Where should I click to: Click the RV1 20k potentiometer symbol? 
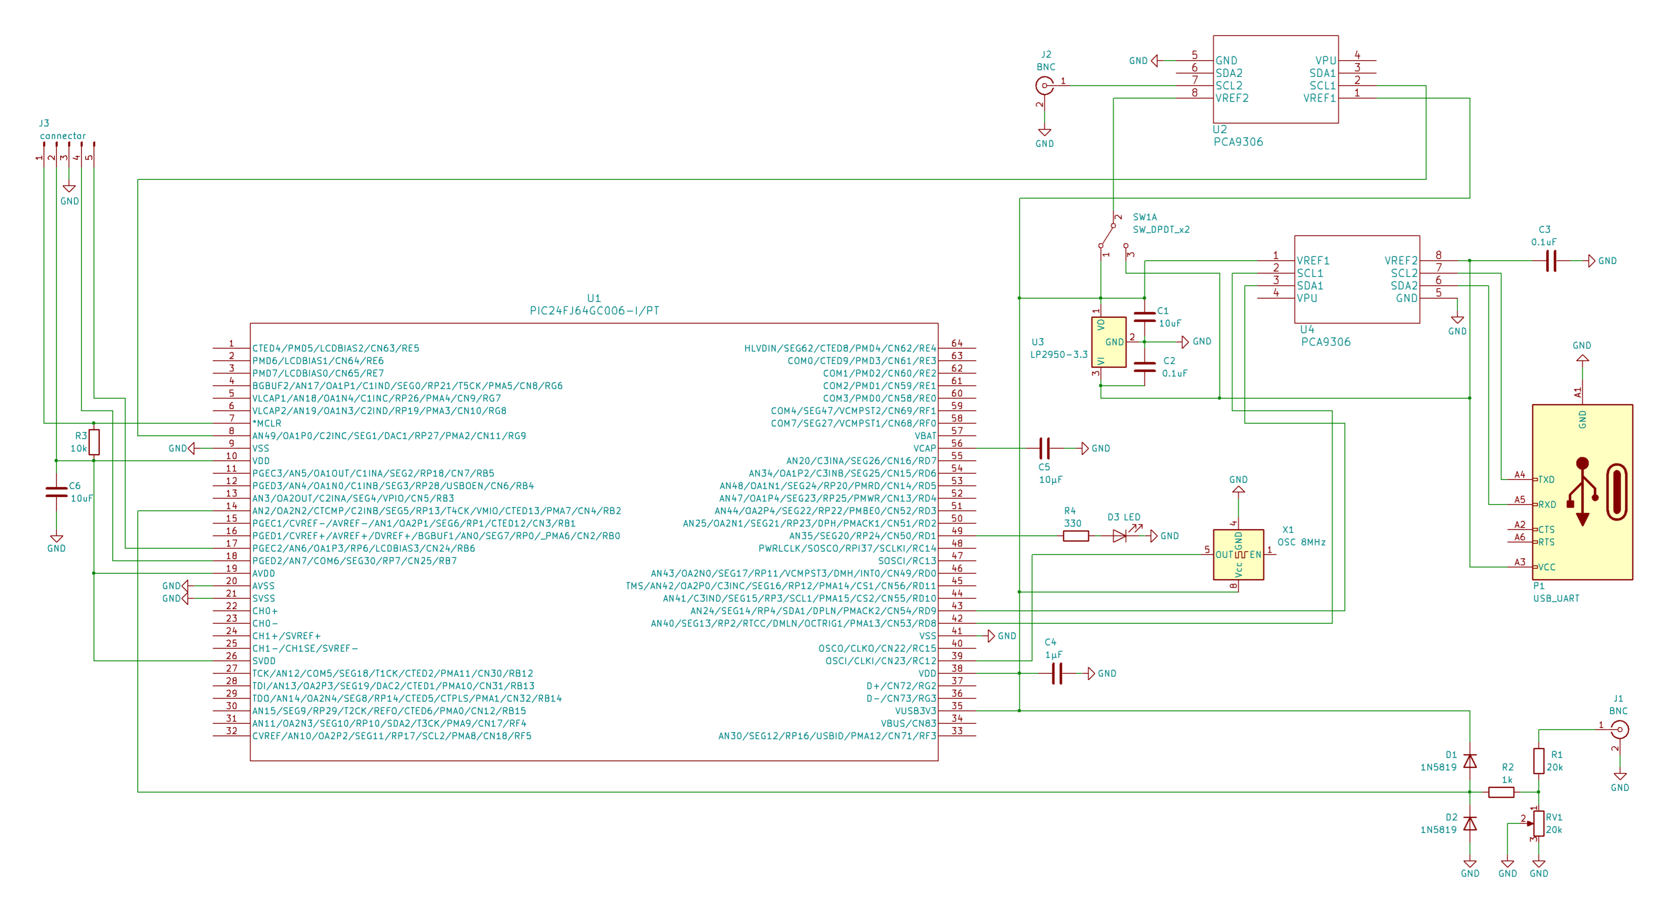(1539, 823)
